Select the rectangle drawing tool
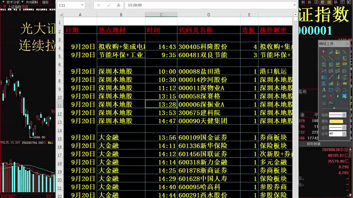 [331, 90]
